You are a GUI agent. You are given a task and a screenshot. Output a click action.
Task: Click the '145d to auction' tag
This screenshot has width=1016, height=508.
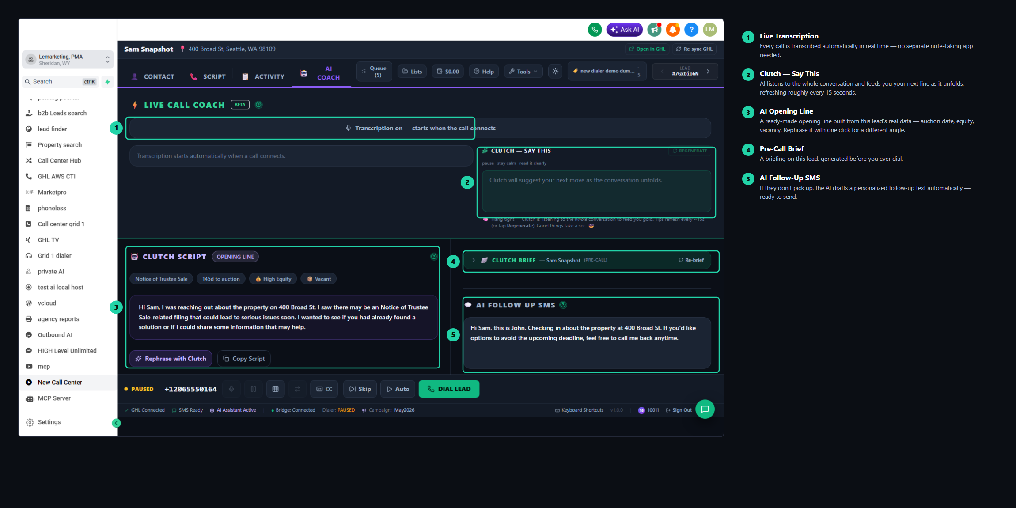(221, 279)
